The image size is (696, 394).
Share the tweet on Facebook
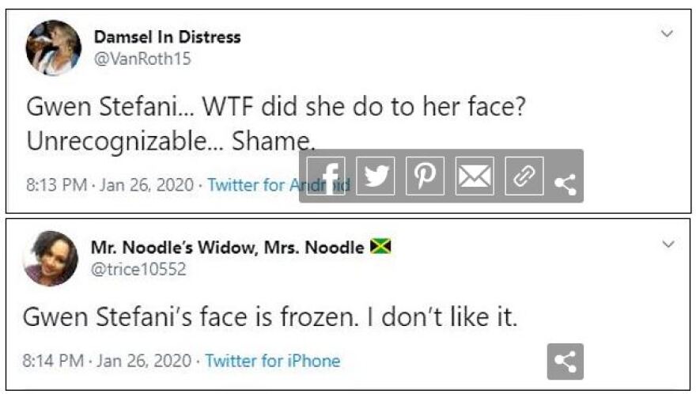click(x=326, y=176)
